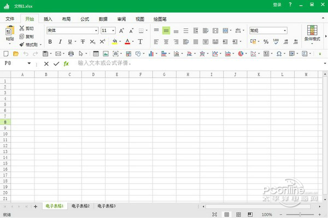The image size is (328, 218).
Task: Align text left horizontally
Action: [156, 42]
